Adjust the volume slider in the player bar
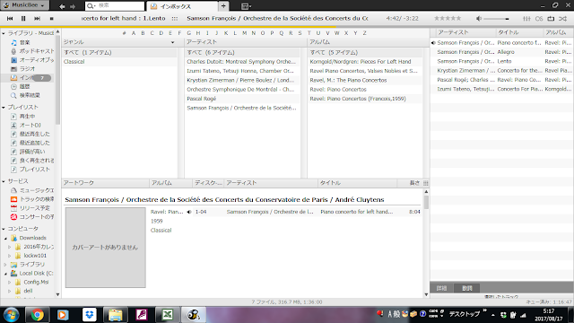Viewport: 574px width, 323px height. (496, 19)
